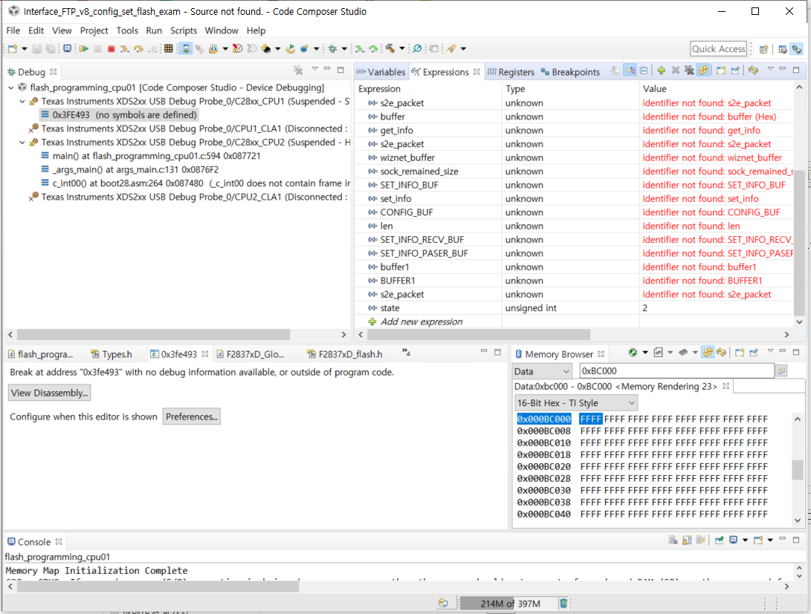Switch to the Registers tab
The height and width of the screenshot is (614, 811).
pos(511,72)
